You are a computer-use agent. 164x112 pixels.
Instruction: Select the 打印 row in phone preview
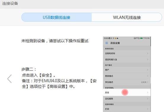(x=127, y=109)
